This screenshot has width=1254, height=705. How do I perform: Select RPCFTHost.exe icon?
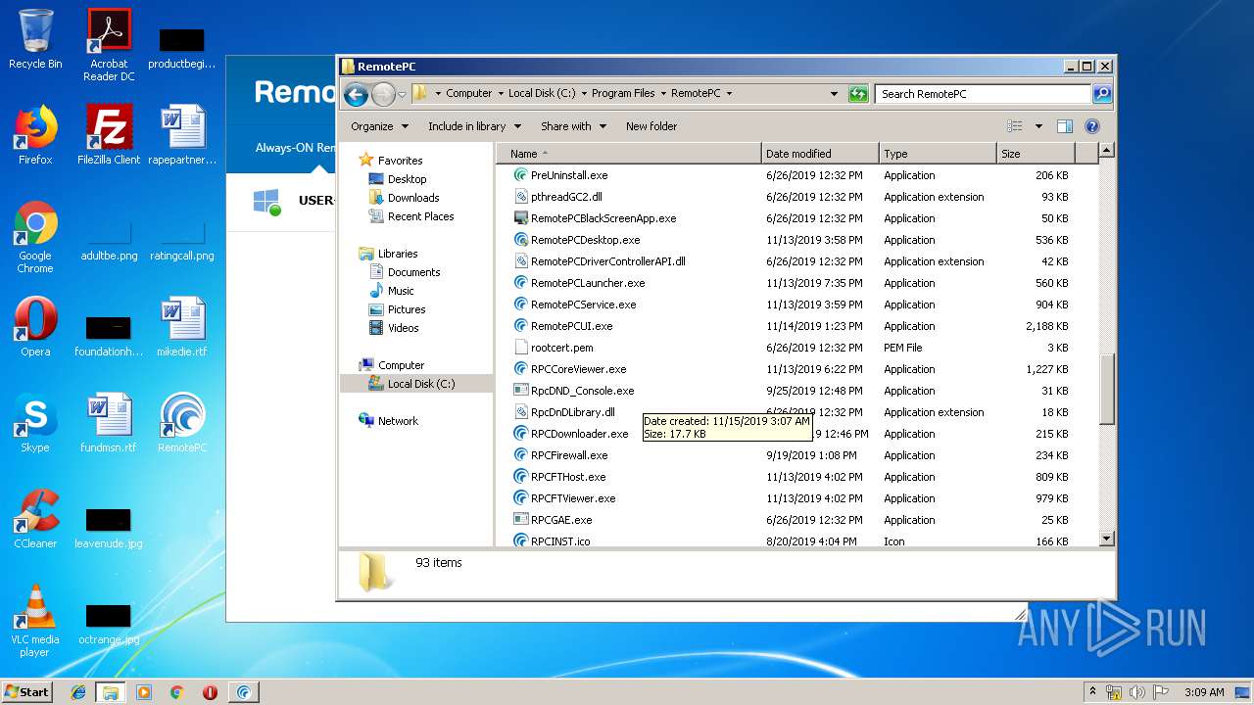(521, 477)
